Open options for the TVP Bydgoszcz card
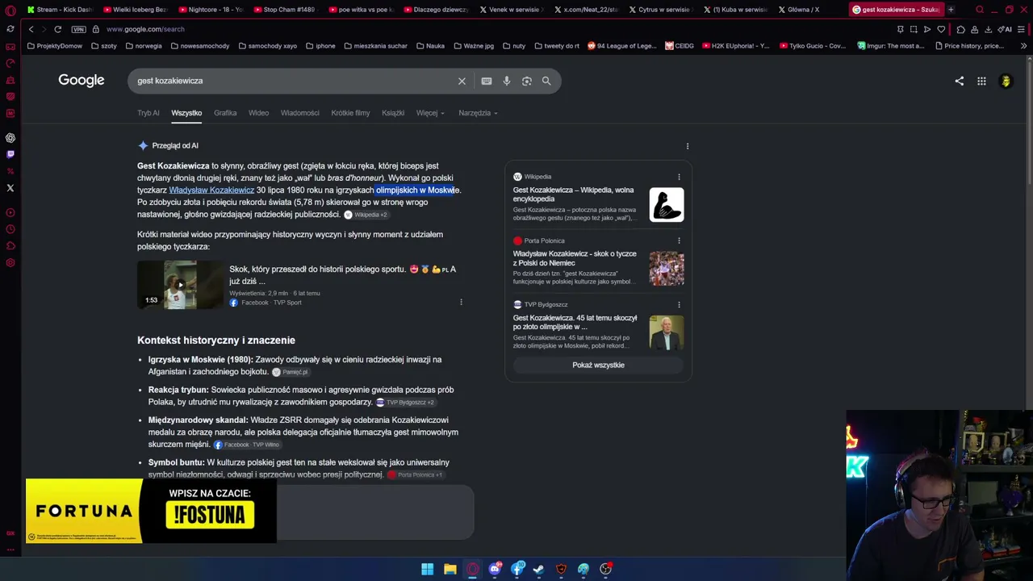The image size is (1033, 581). click(679, 304)
